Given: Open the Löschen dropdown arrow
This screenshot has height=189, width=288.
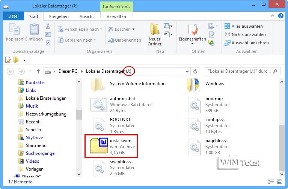Looking at the screenshot, I should 134,29.
